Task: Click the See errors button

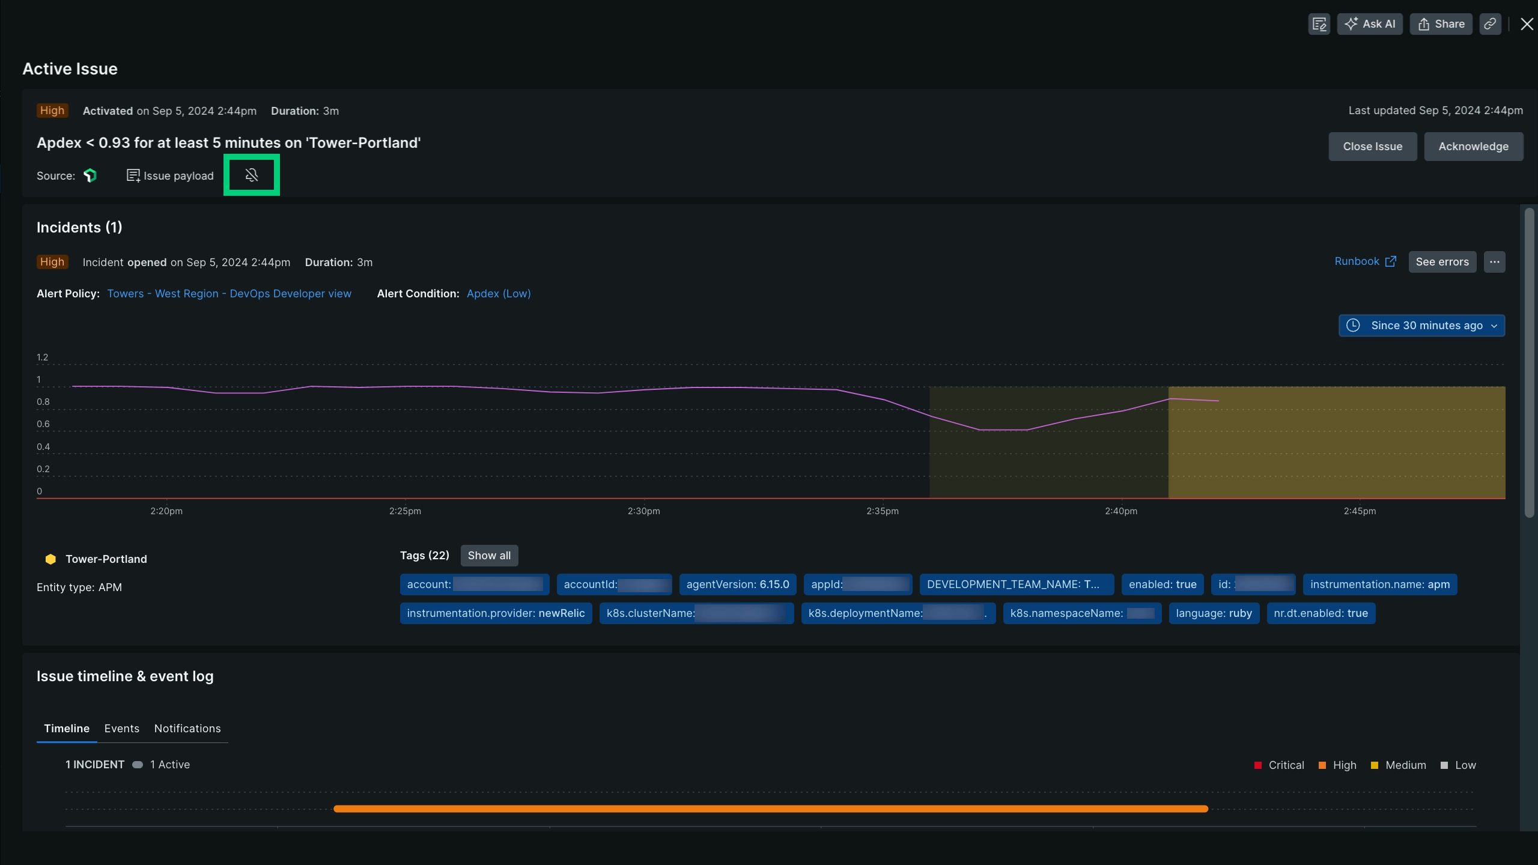Action: (1442, 262)
